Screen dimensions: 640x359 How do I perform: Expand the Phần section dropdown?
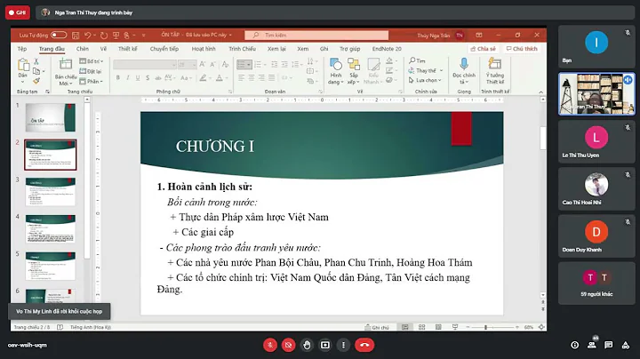point(91,81)
